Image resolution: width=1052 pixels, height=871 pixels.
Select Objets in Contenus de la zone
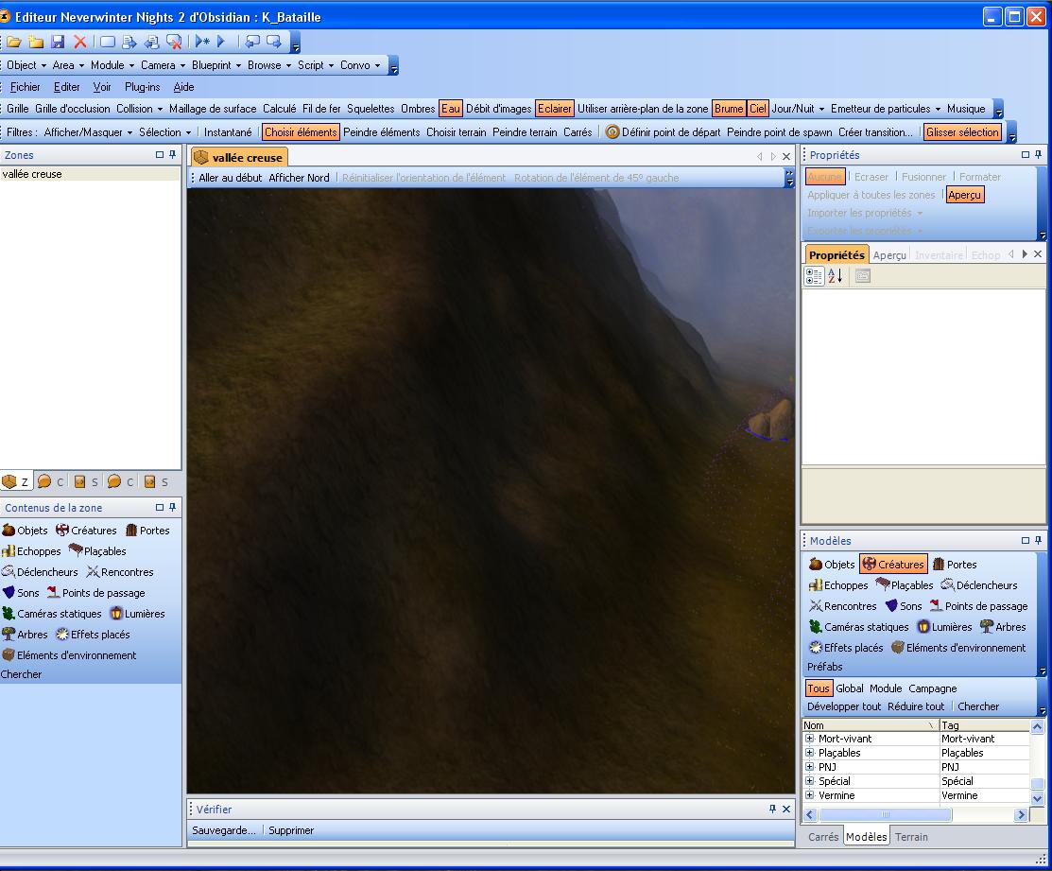point(26,531)
